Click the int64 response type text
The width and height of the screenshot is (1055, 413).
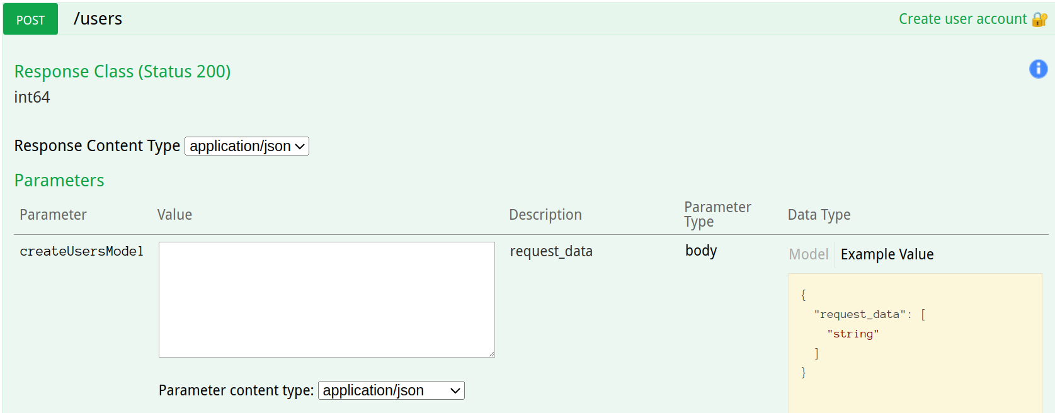point(32,97)
